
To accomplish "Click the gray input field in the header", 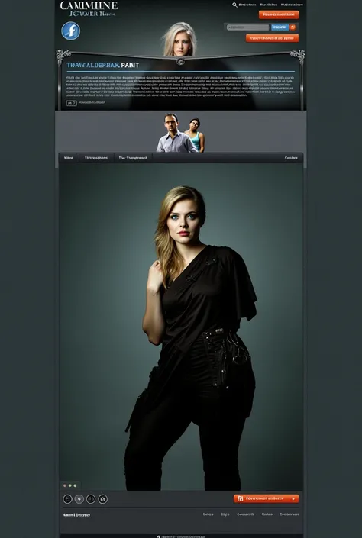I will 247,27.
